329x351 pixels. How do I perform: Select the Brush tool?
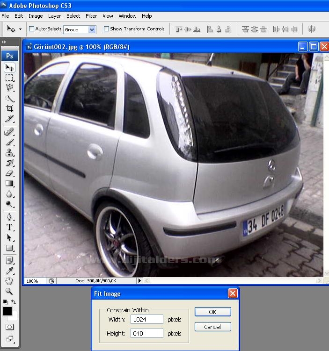tap(9, 143)
